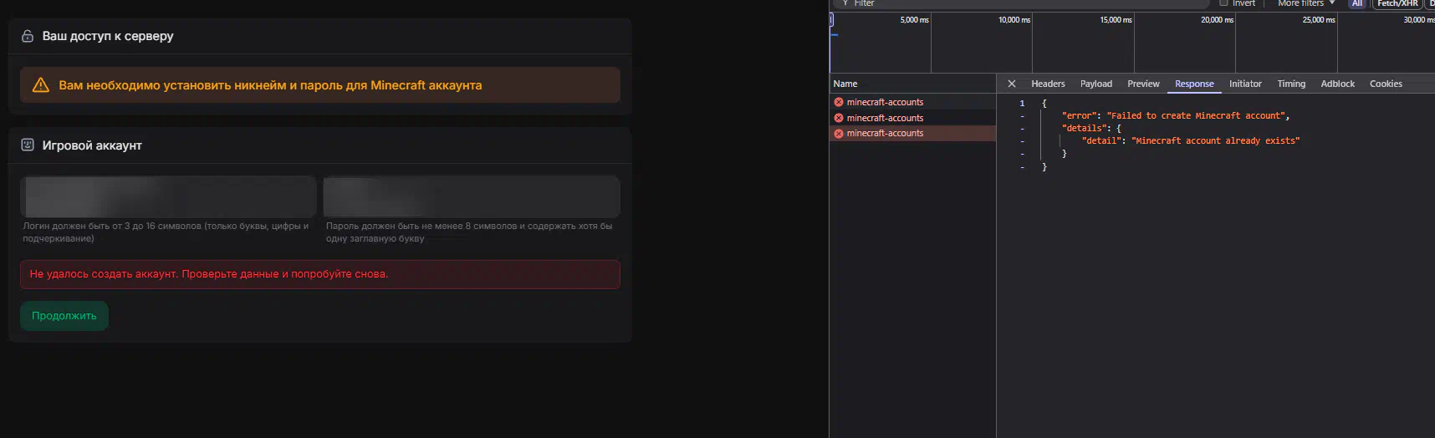The width and height of the screenshot is (1435, 438).
Task: Click the lock icon beside Ваш доступ к серверу
Action: 28,36
